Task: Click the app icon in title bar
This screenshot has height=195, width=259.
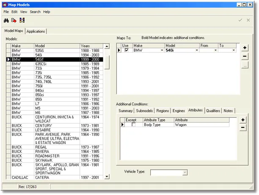Action: [x=5, y=5]
